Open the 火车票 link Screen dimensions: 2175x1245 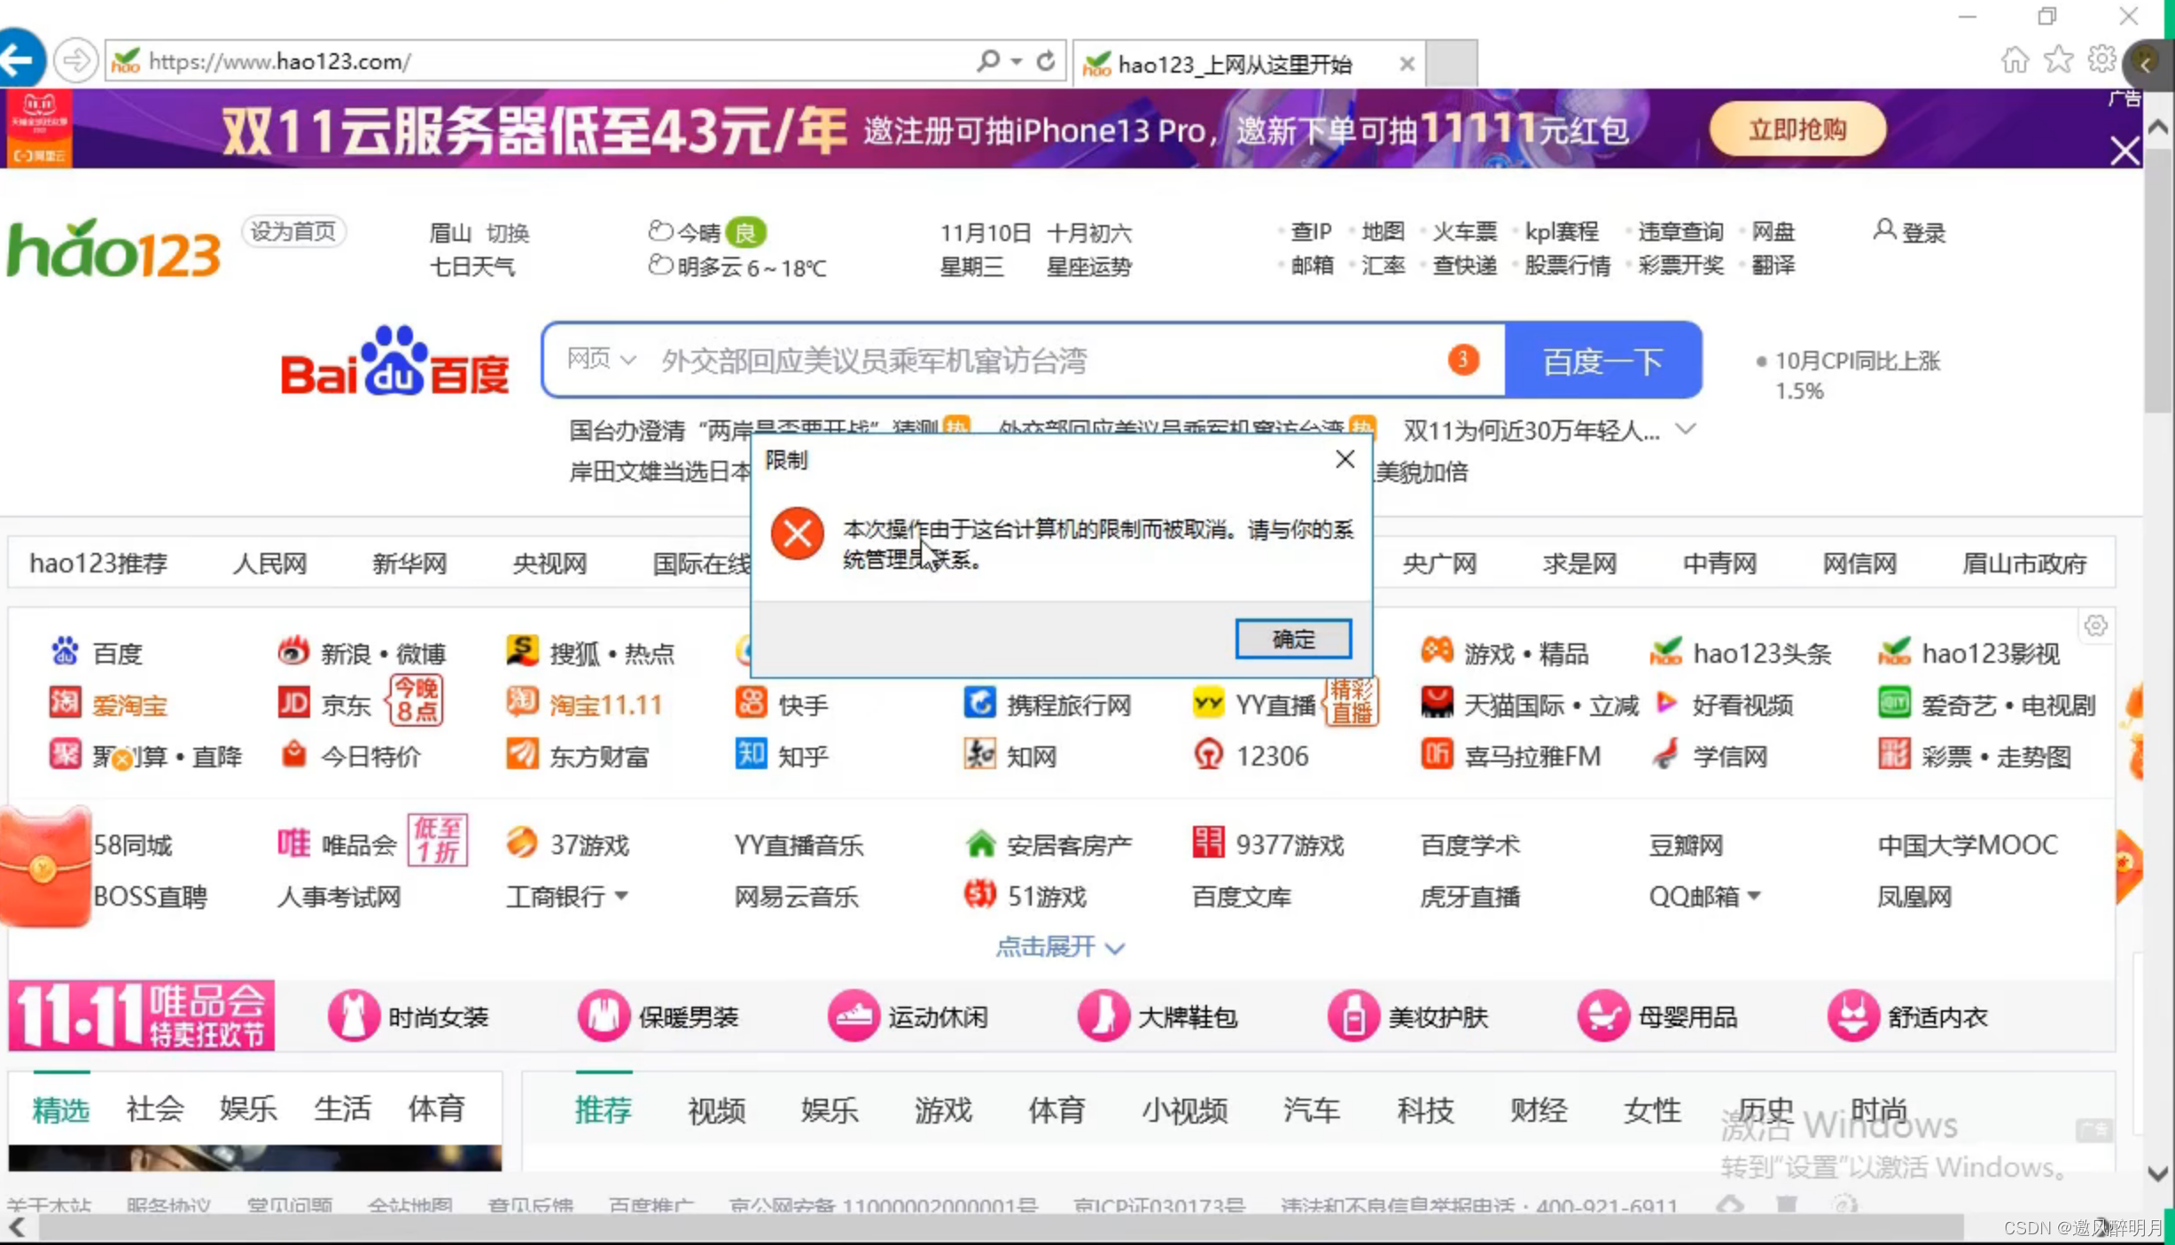pos(1464,231)
